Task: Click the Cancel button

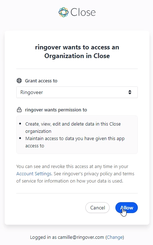Action: tap(97, 208)
